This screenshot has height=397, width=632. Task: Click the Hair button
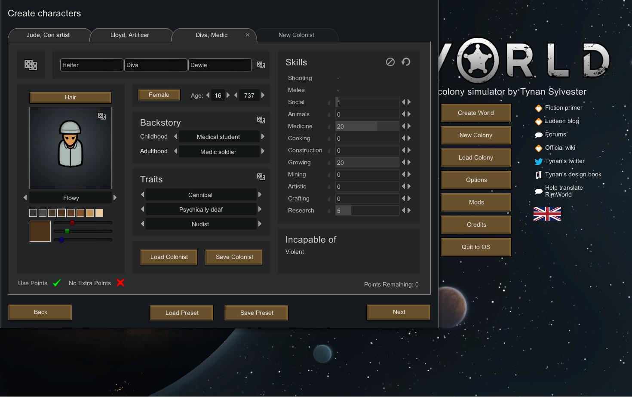[x=71, y=98]
